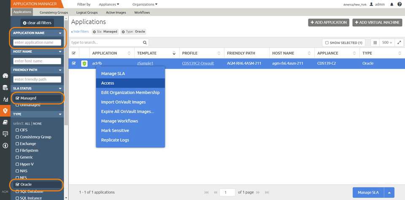Select Import OnVault Images
Viewport: 405px width, 200px height.
[130, 102]
